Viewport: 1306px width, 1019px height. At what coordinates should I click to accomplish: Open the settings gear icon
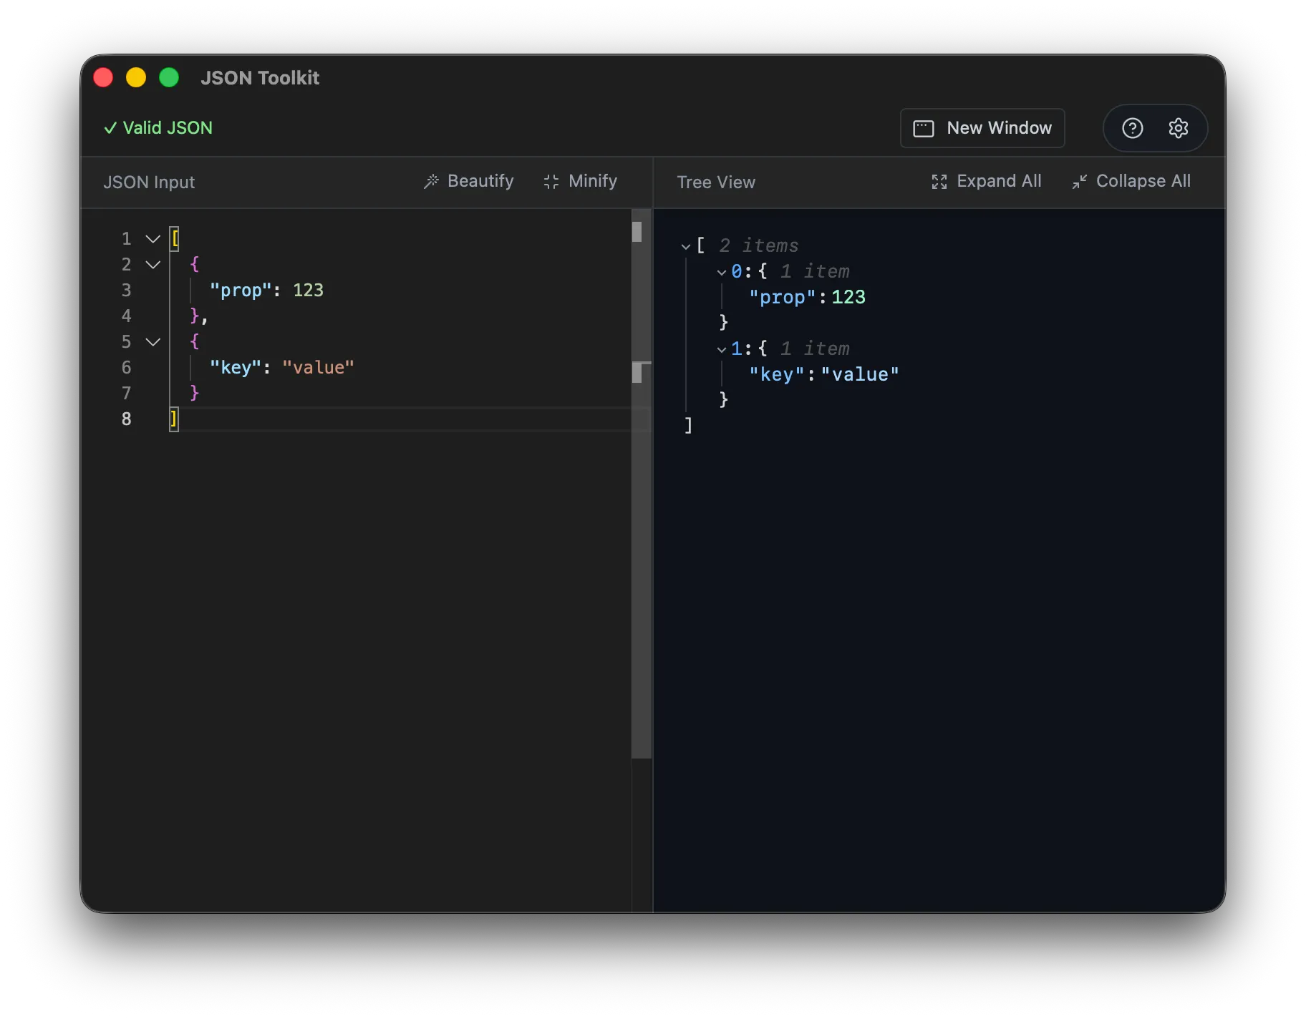pos(1179,128)
